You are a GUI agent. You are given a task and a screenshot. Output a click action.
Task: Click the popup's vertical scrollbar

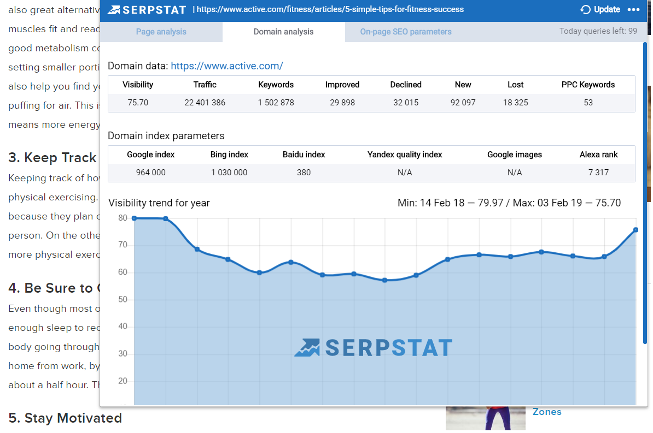[645, 191]
